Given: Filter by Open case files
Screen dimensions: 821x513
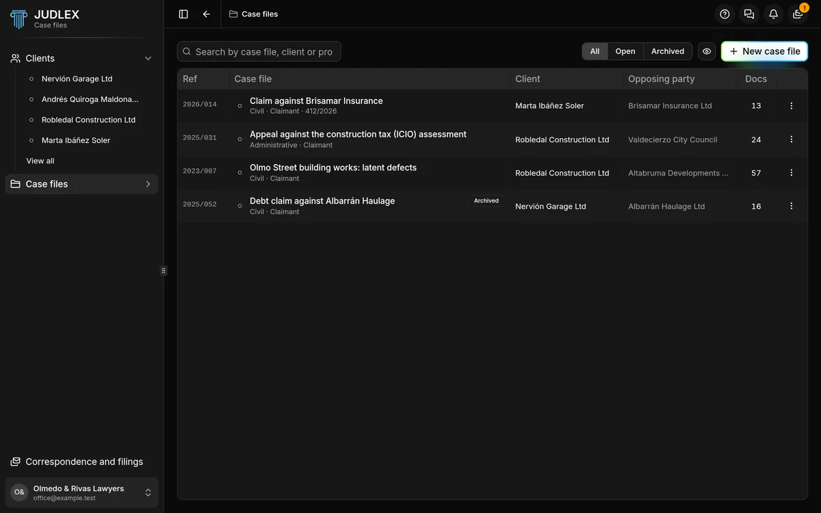Looking at the screenshot, I should click(625, 51).
